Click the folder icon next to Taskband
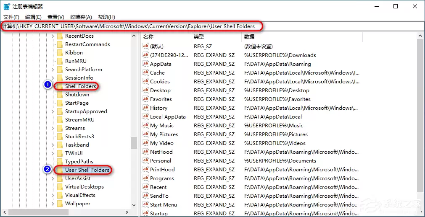This screenshot has height=217, width=425. tap(60, 145)
